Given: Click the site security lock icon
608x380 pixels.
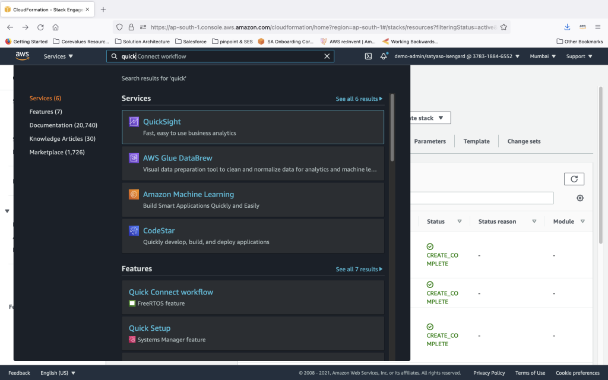Looking at the screenshot, I should click(131, 27).
